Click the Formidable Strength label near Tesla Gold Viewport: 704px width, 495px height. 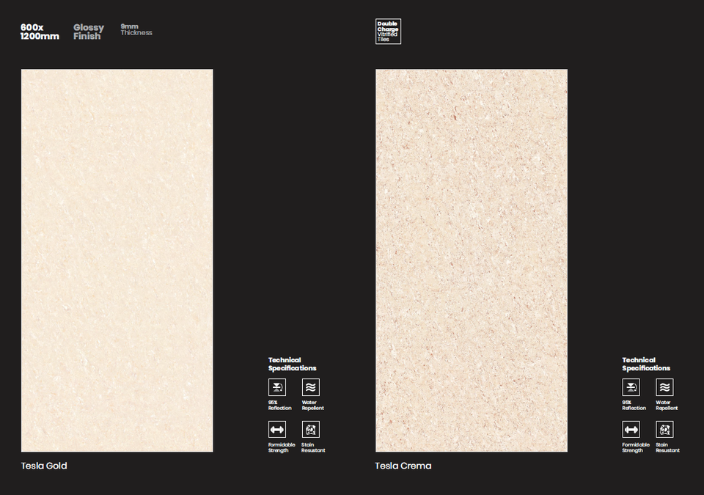pos(282,447)
